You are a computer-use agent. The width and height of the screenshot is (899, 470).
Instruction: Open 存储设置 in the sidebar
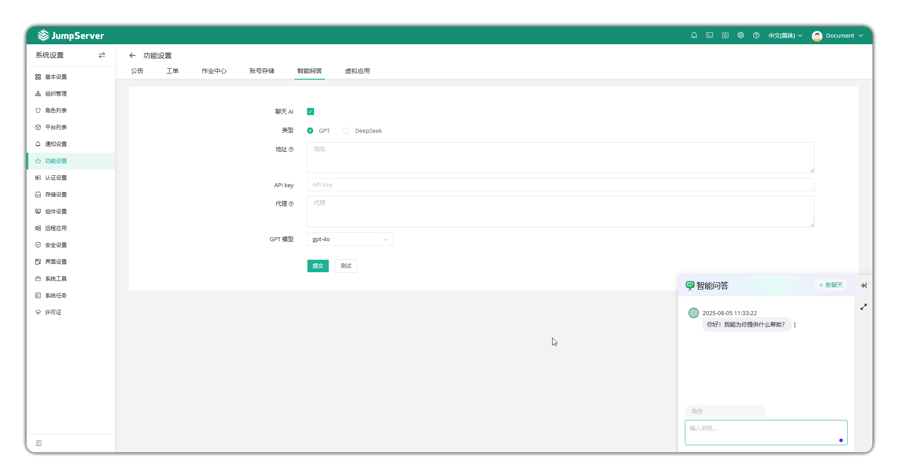click(71, 195)
